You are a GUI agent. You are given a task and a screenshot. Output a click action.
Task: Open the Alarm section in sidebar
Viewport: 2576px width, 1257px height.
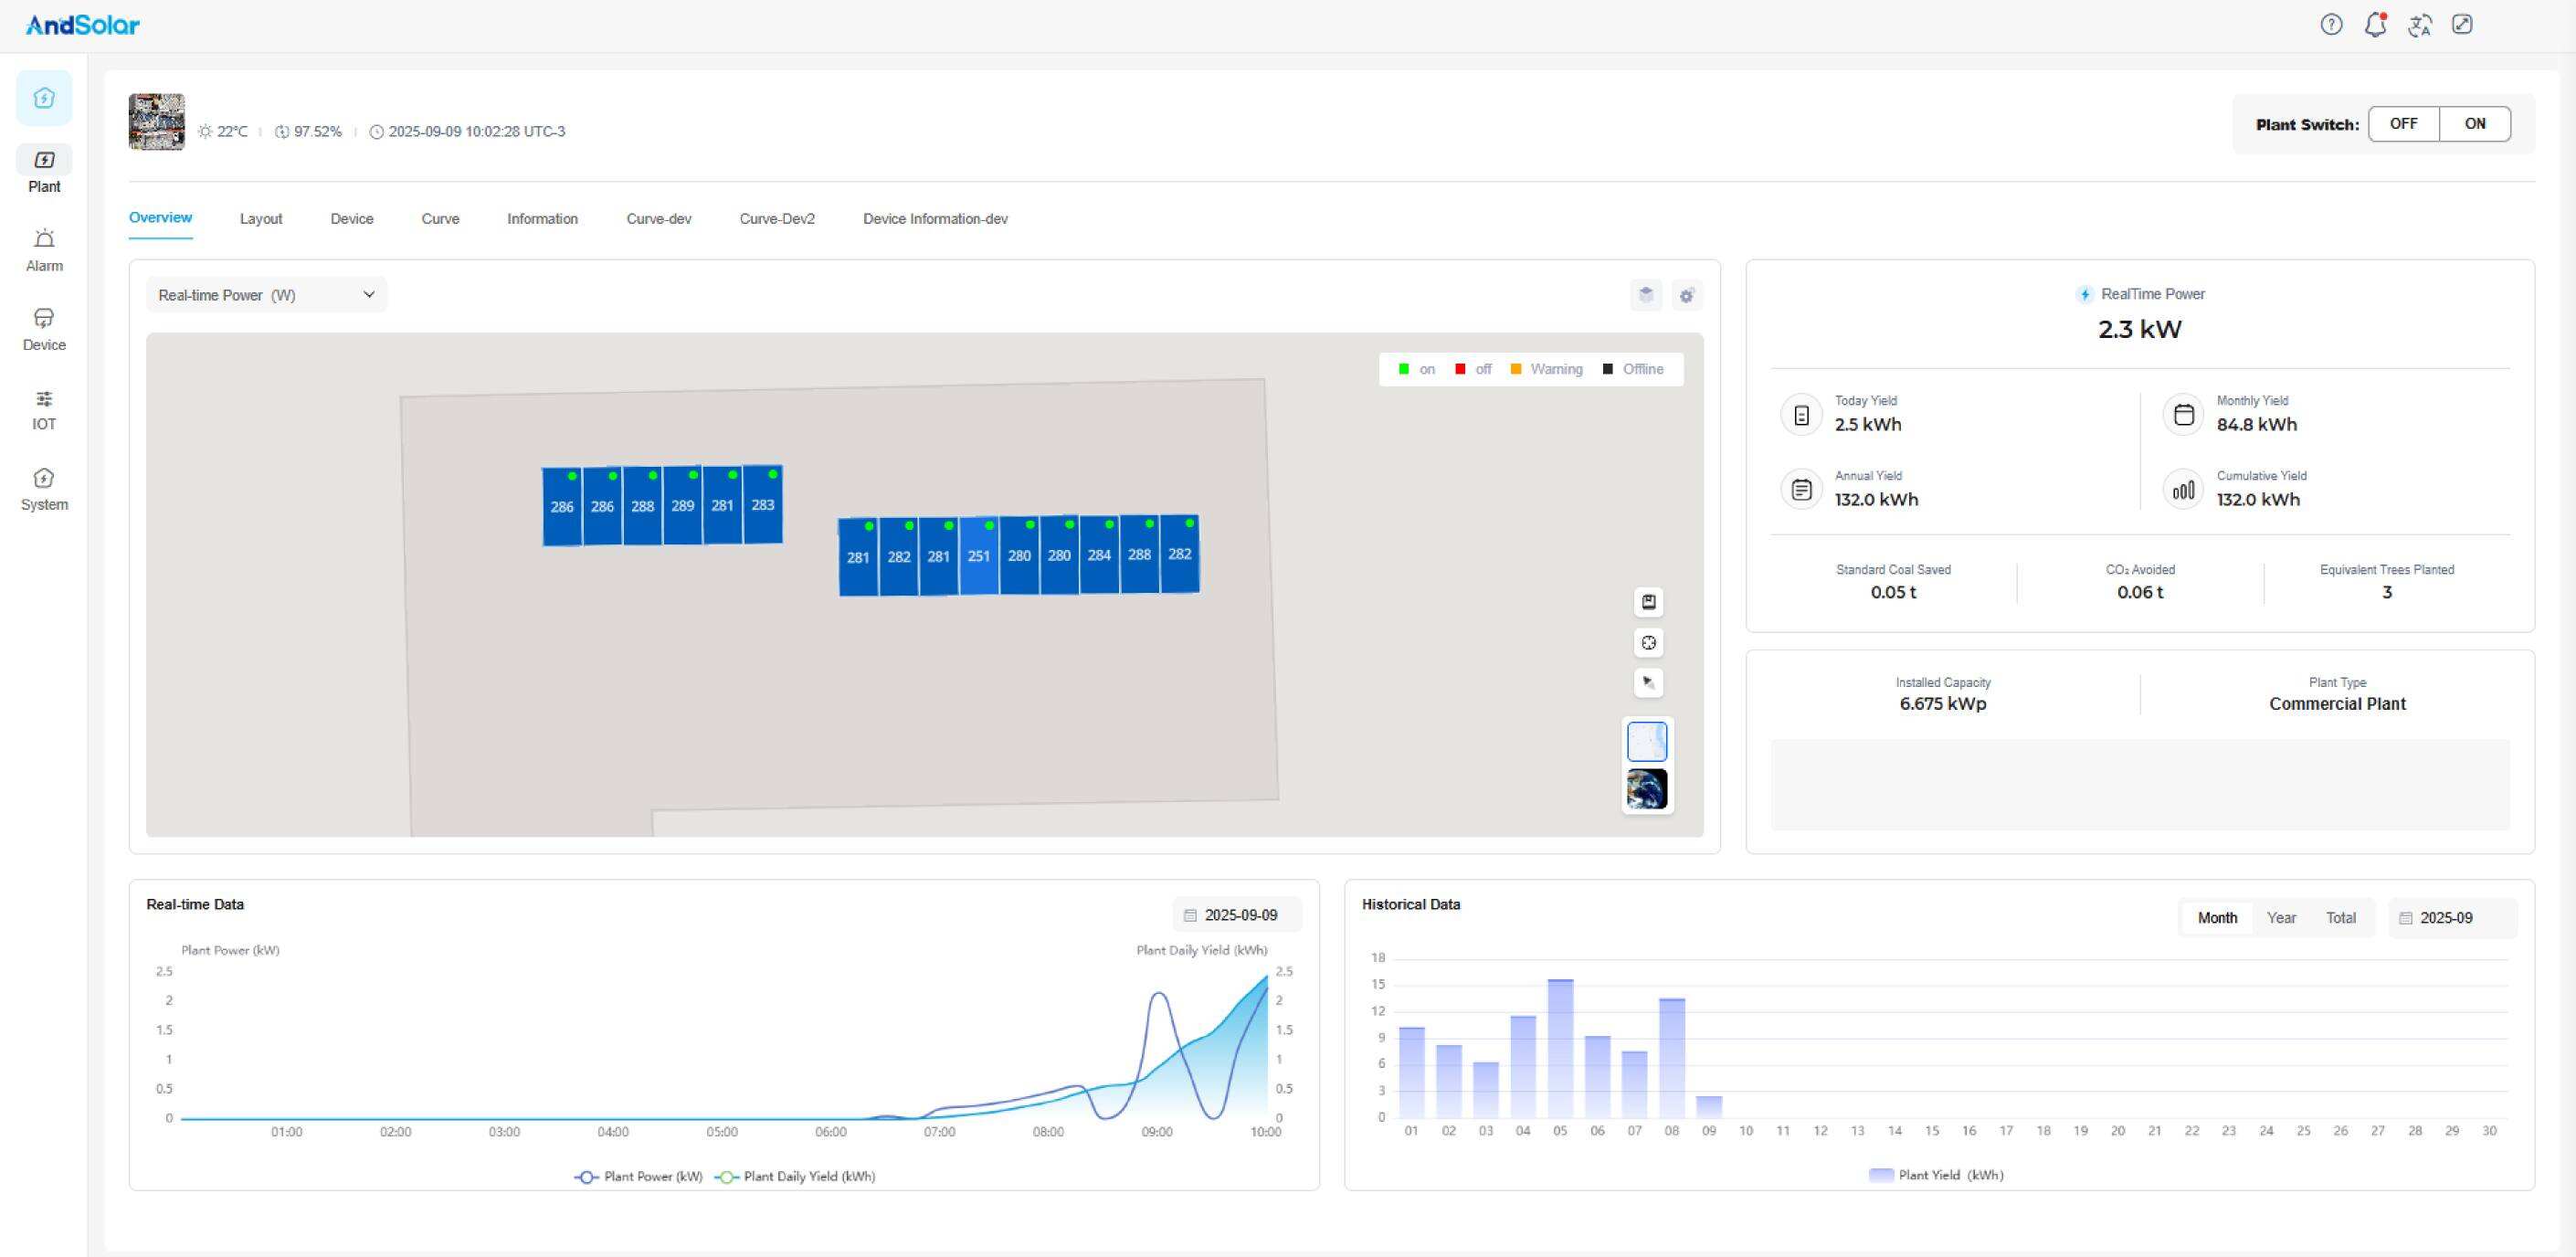pos(44,250)
